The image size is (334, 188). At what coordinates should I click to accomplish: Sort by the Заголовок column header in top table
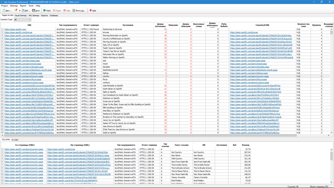point(128,25)
